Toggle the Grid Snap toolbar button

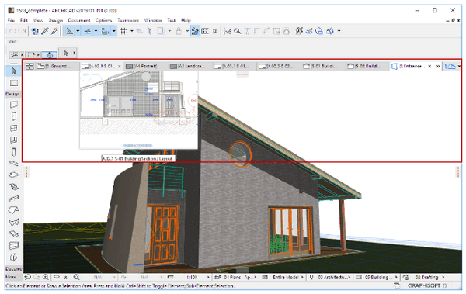(123, 31)
